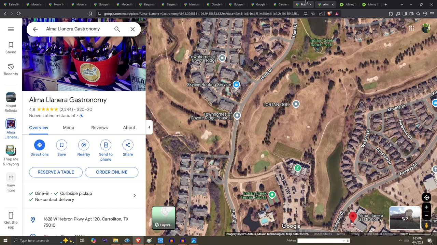Viewport: 437px width, 245px height.
Task: Zoom out on the map
Action: click(426, 215)
